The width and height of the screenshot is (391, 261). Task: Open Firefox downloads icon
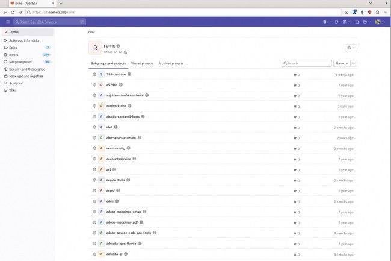[x=346, y=11]
